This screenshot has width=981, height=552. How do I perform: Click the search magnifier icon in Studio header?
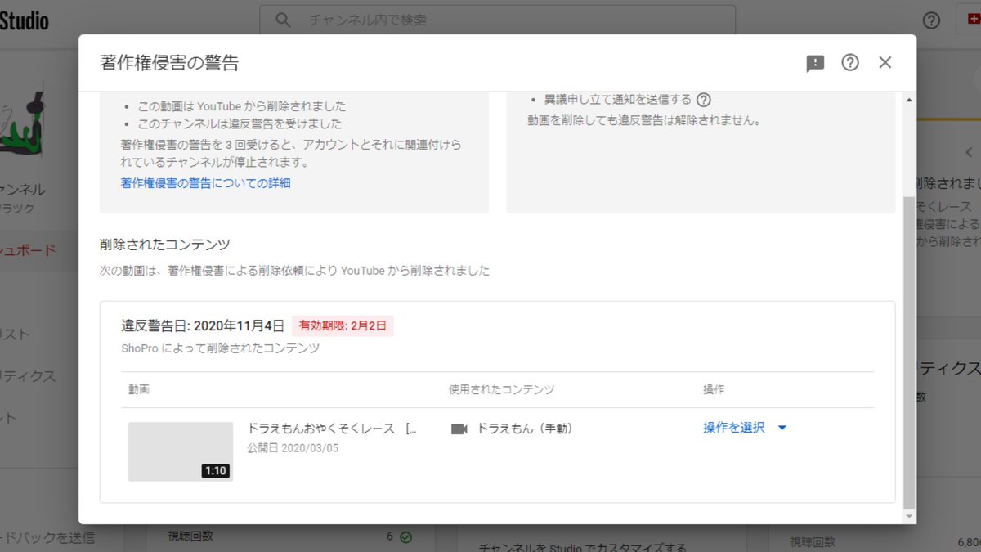coord(283,20)
